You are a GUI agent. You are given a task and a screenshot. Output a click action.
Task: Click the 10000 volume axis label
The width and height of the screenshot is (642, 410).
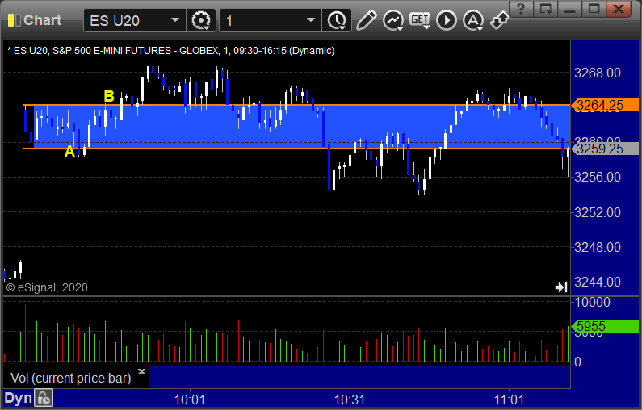tap(593, 303)
